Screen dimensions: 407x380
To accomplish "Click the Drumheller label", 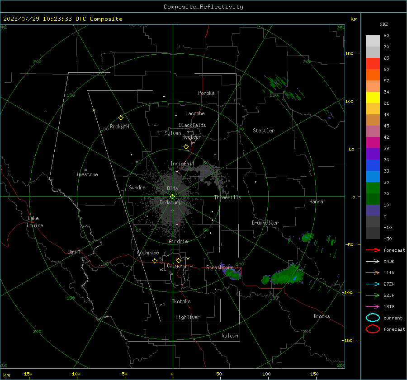I will (265, 223).
